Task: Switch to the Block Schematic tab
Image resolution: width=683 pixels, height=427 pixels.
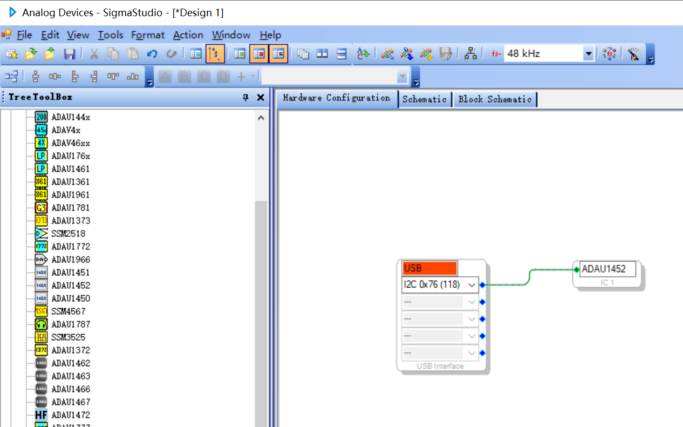Action: tap(495, 99)
